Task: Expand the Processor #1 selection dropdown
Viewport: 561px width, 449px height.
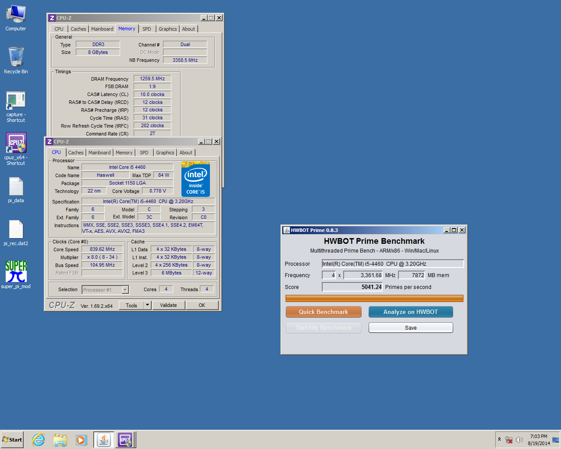Action: [x=125, y=290]
